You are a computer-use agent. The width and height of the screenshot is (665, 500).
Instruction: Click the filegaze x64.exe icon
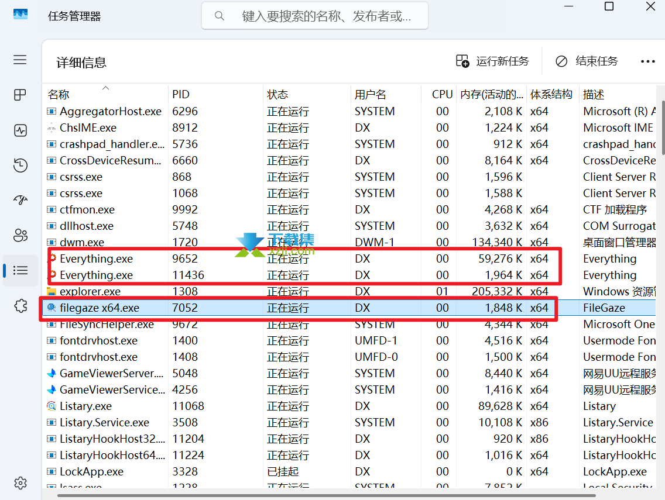pos(52,308)
